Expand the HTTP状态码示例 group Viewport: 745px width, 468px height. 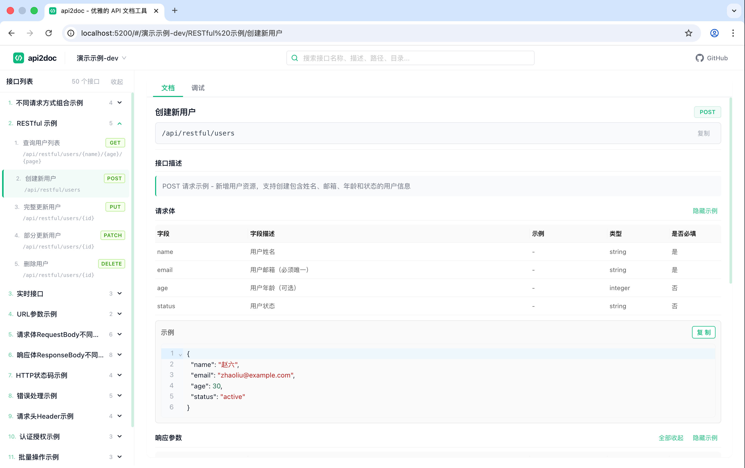[x=66, y=375]
